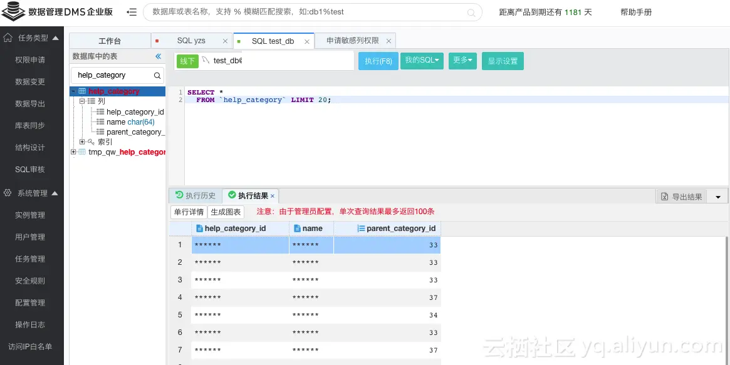Collapse the 任务类型 menu section
The height and width of the screenshot is (365, 730).
click(55, 38)
